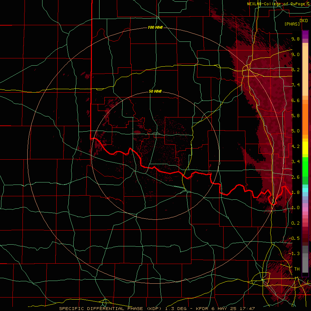Click the -1.3 scale value
Image resolution: width=311 pixels, height=311 pixels.
[294, 254]
